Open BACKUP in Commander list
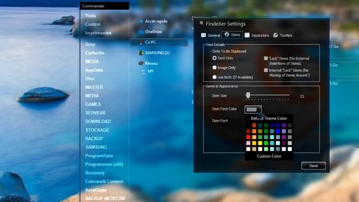359x202 pixels. 94,139
